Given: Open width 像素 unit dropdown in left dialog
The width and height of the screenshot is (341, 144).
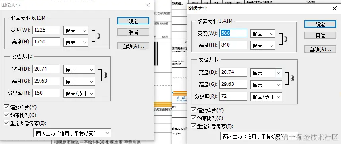Looking at the screenshot, I should pyautogui.click(x=76, y=30).
